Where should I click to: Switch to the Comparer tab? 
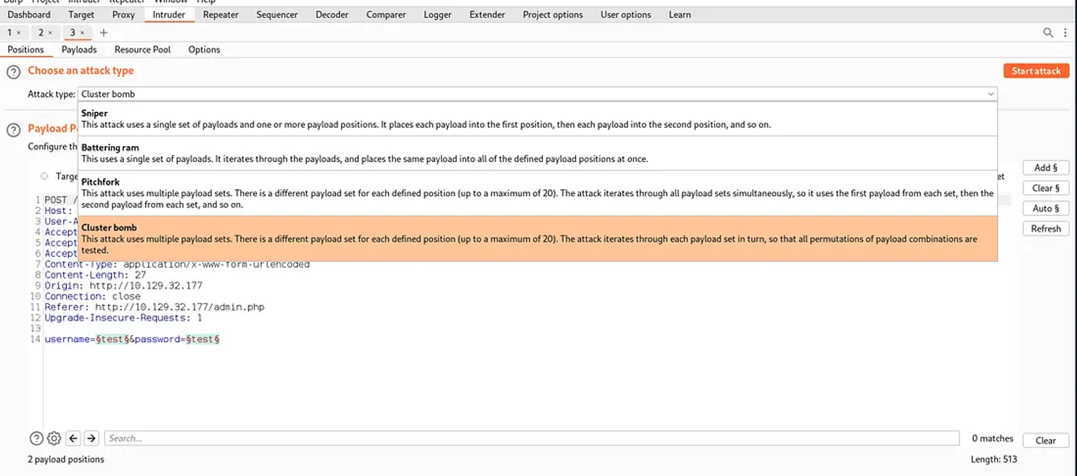tap(386, 14)
